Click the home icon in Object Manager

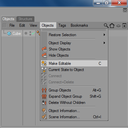click(112, 26)
